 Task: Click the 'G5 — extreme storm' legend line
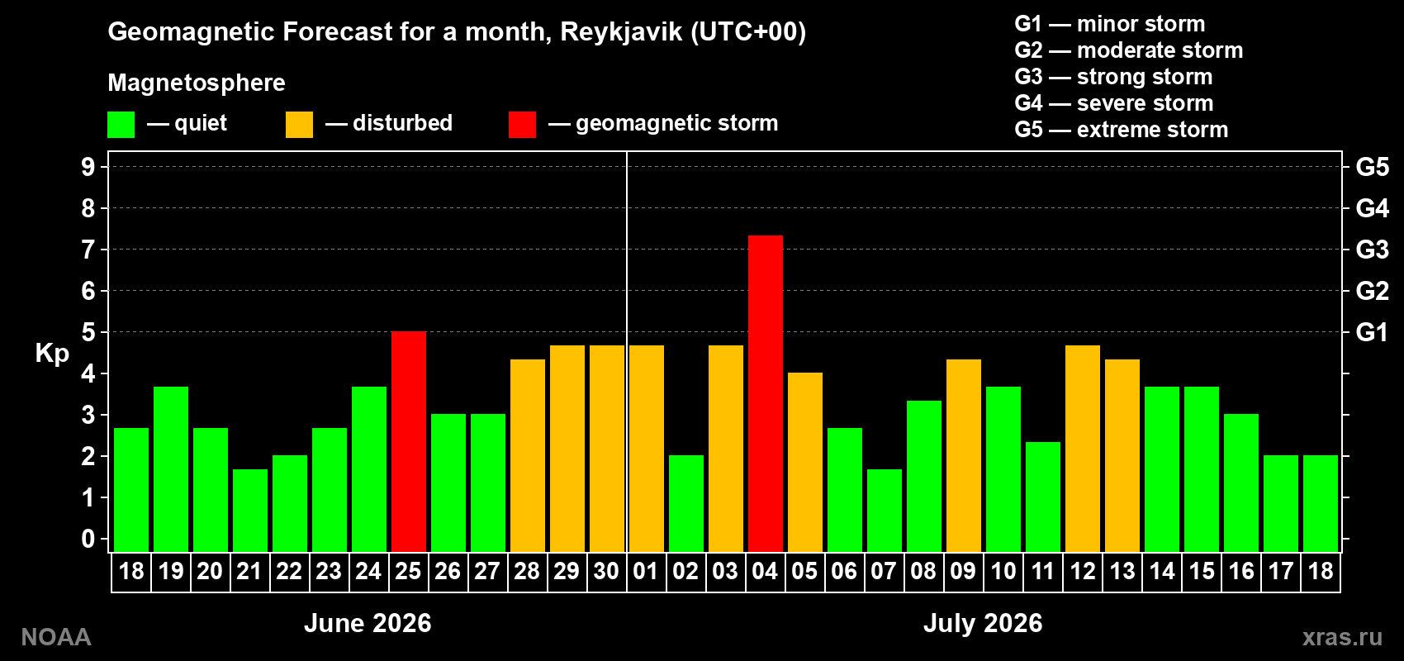point(1122,130)
